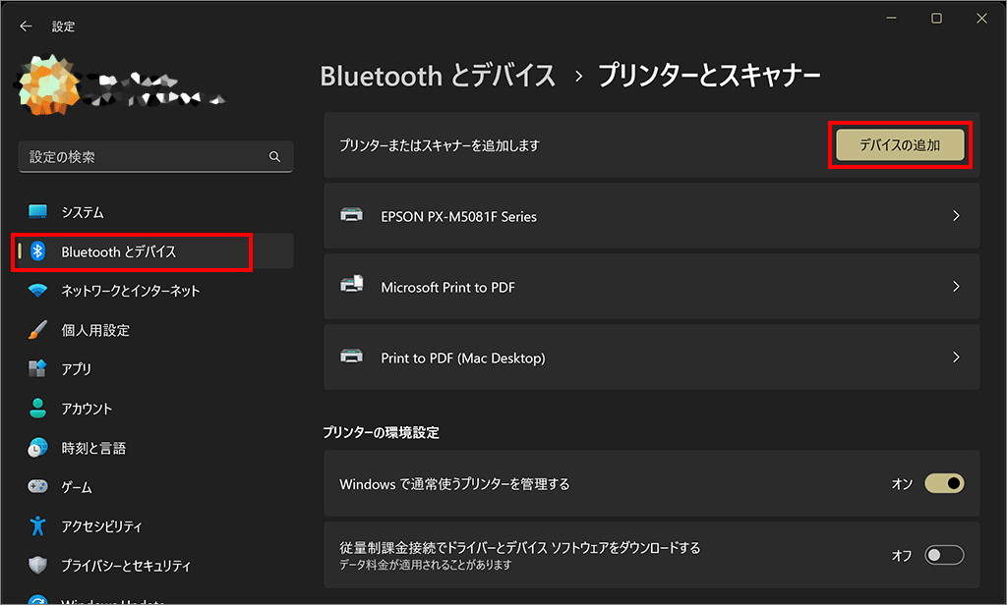The height and width of the screenshot is (605, 1007).
Task: Maximize the settings window
Action: tap(936, 18)
